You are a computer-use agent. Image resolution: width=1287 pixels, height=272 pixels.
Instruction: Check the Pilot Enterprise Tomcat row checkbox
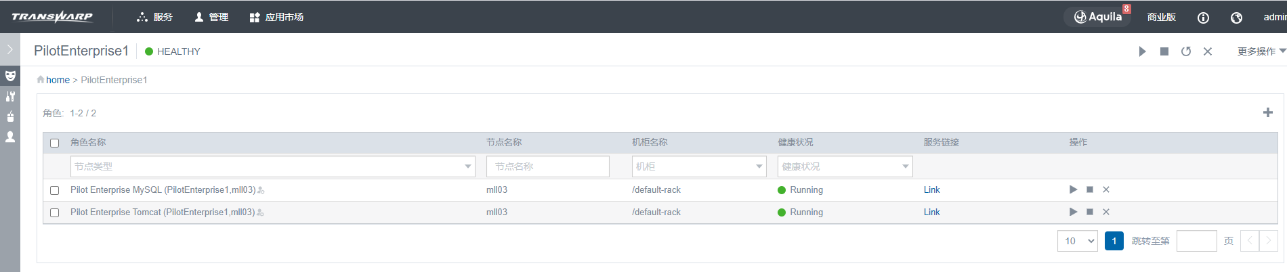(55, 212)
